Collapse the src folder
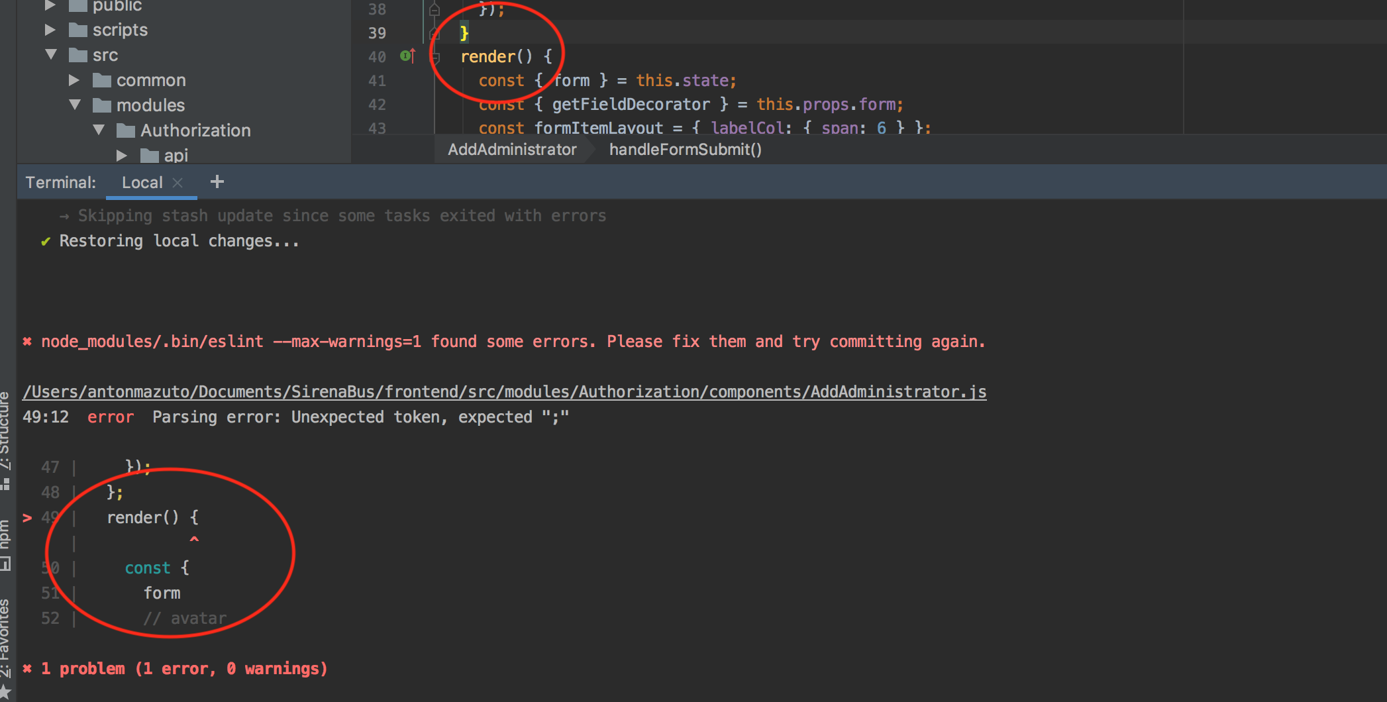Viewport: 1387px width, 702px height. 51,54
